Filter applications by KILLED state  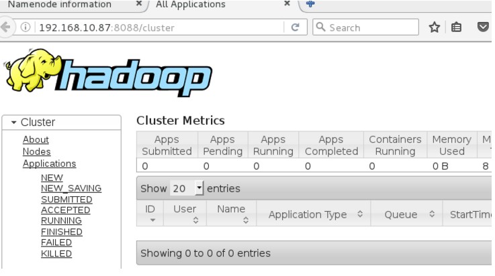(x=56, y=253)
